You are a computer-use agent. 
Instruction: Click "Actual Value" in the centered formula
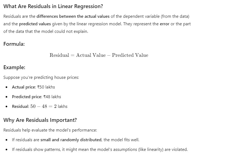coord(91,55)
